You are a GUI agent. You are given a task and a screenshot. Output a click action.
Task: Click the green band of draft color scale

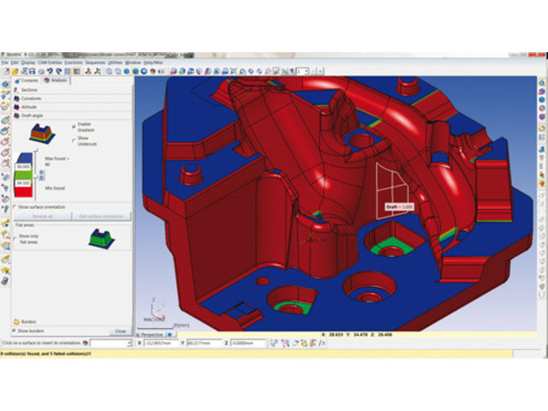(x=23, y=176)
